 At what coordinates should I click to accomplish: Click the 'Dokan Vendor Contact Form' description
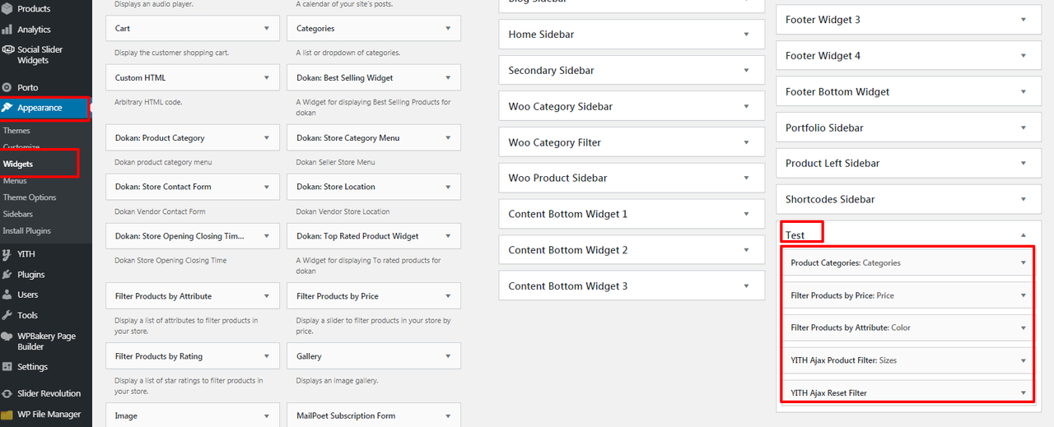[x=160, y=211]
